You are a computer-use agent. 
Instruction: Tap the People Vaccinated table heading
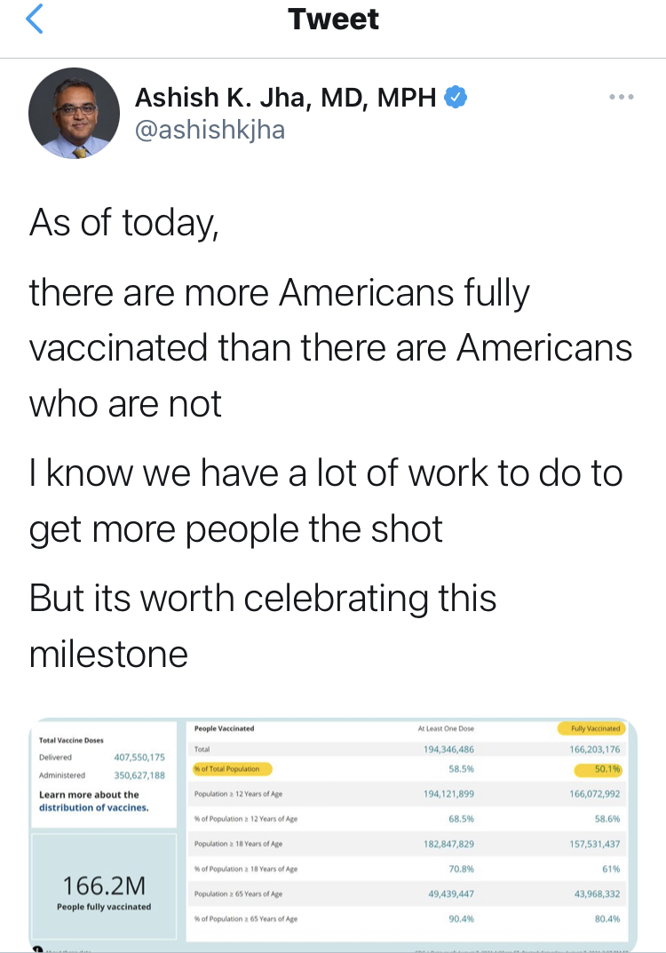tap(224, 728)
